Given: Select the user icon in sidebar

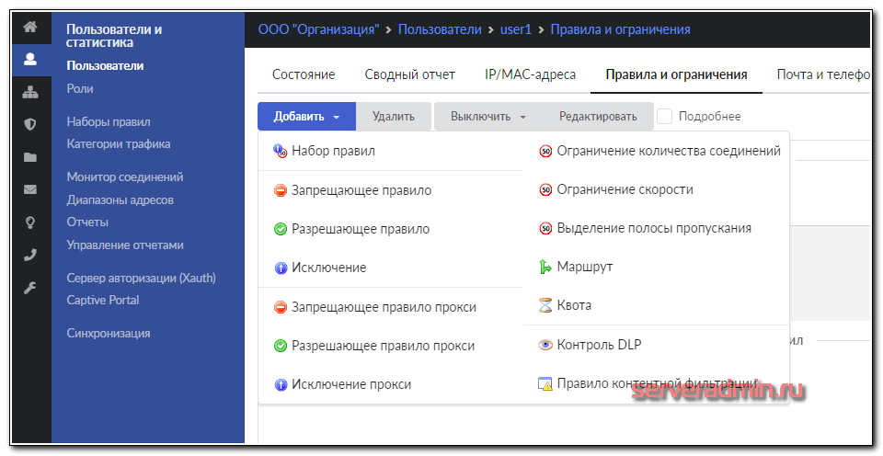Looking at the screenshot, I should click(x=30, y=59).
